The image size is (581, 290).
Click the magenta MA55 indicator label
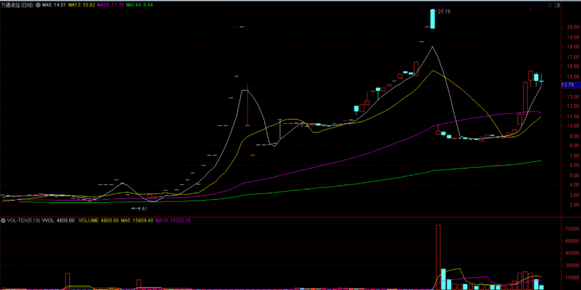(115, 5)
